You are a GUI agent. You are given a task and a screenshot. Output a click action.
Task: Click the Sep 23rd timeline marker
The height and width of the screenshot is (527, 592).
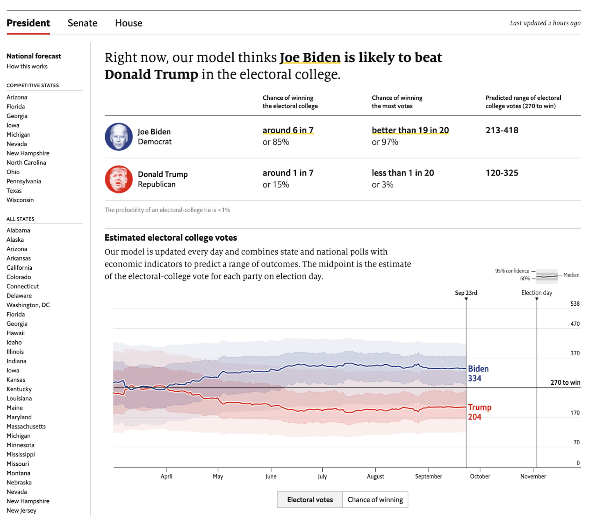point(466,299)
